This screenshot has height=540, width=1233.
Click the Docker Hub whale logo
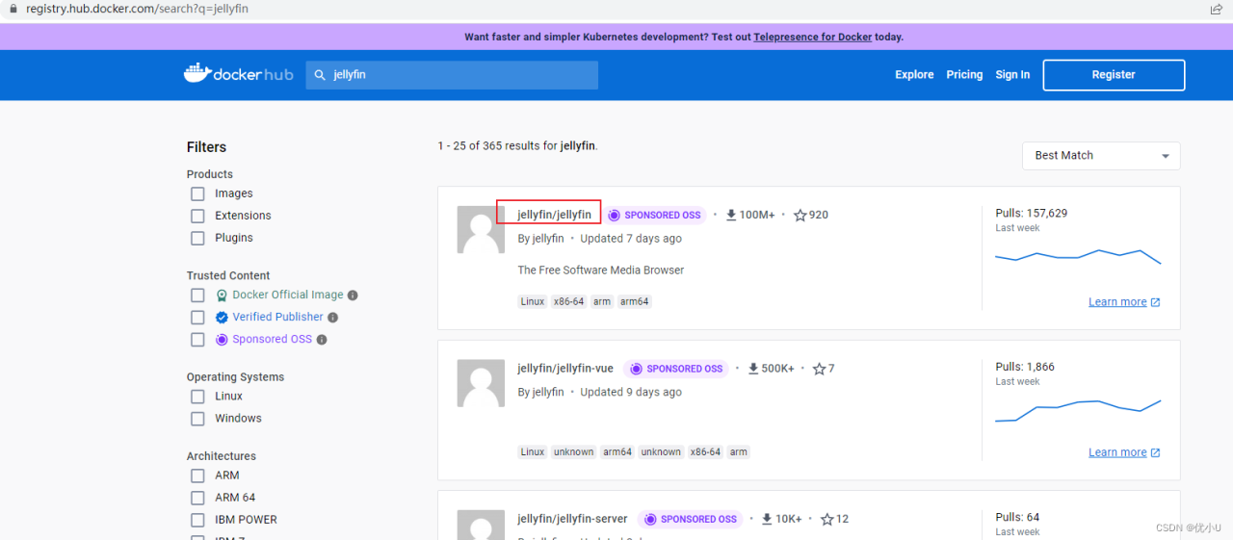(197, 73)
